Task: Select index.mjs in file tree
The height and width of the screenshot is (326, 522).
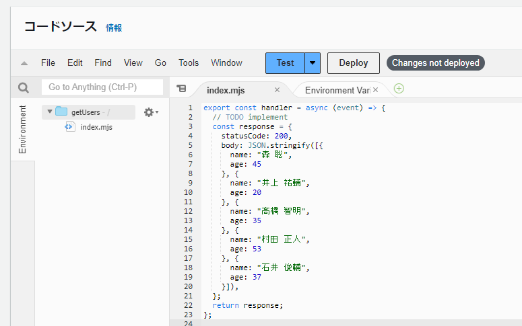Action: [x=96, y=127]
